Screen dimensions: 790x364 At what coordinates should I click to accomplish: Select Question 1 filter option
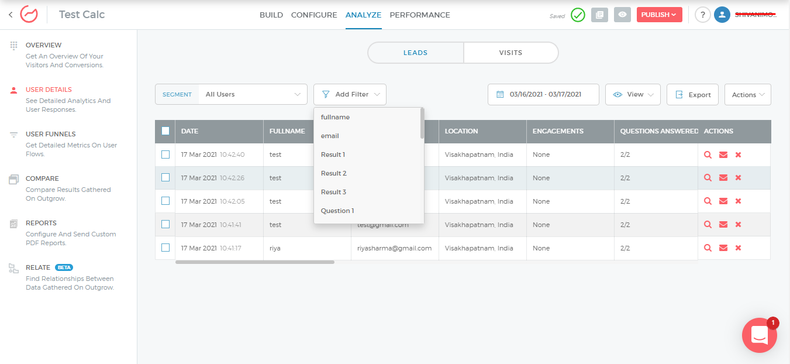367,211
